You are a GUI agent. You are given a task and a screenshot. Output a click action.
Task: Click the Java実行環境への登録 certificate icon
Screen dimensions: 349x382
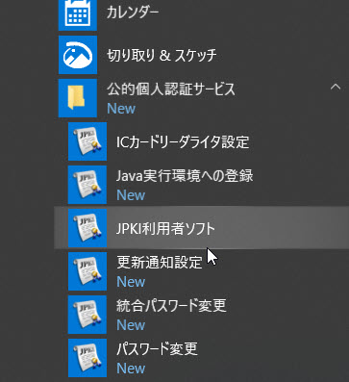click(x=87, y=185)
